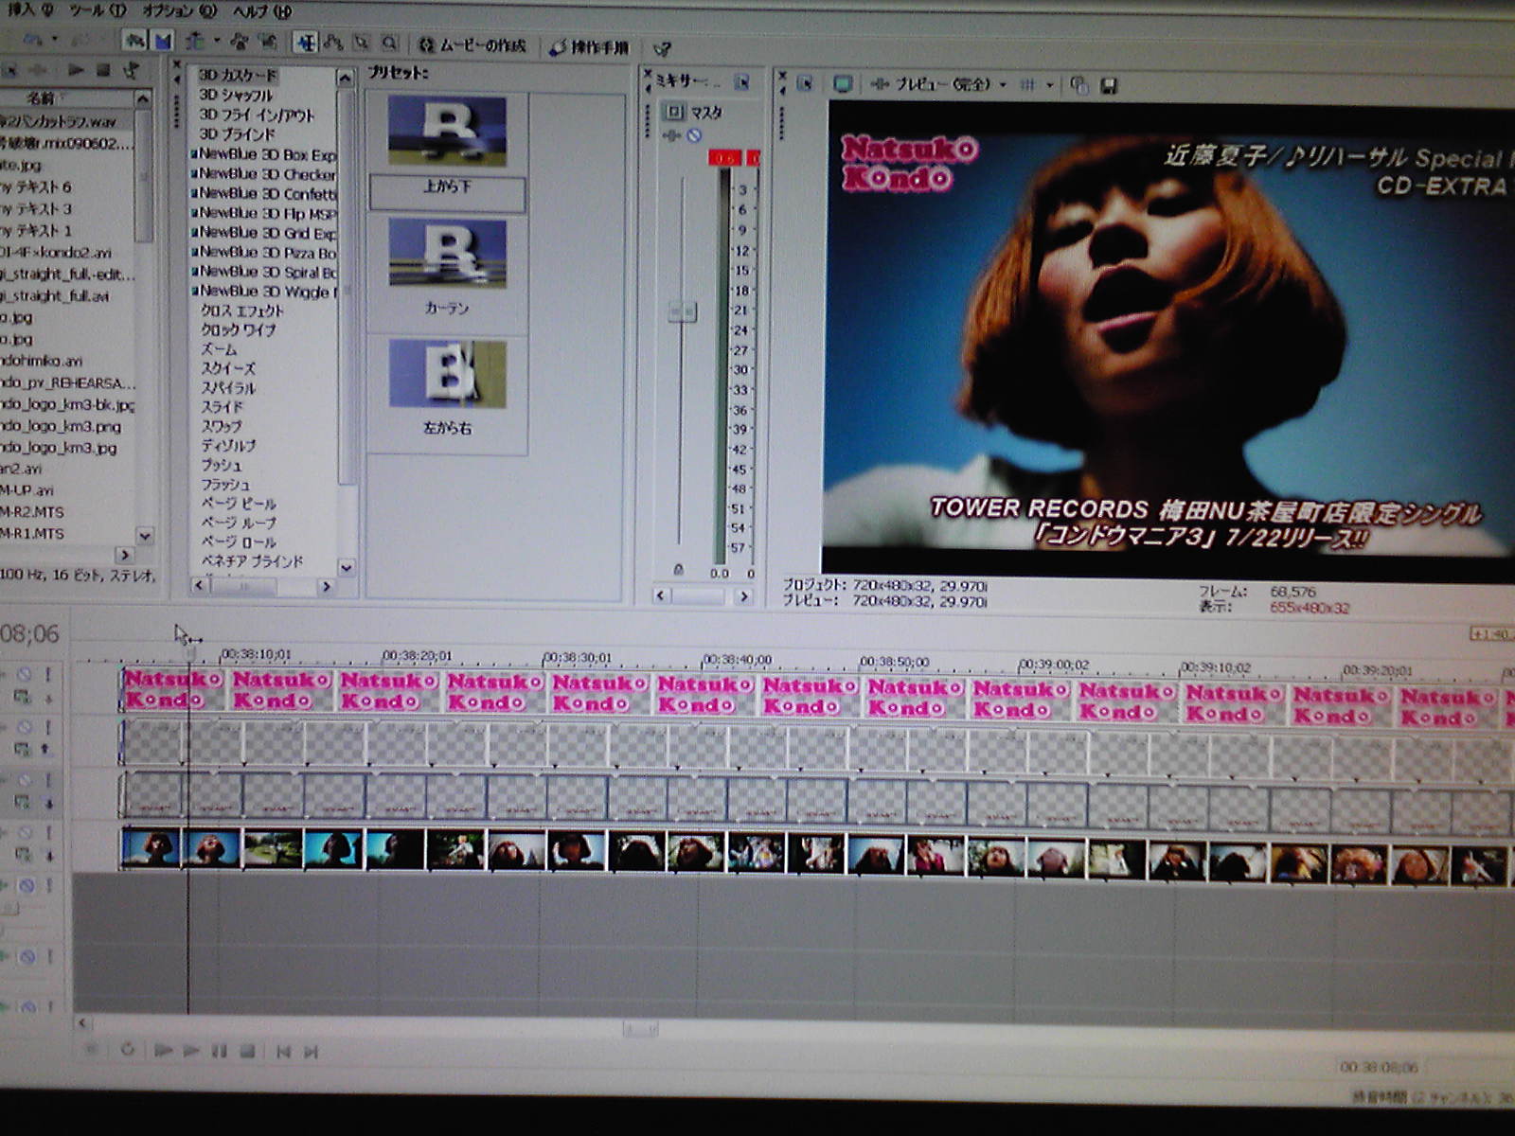Screen dimensions: 1515x1136
Task: Click the video preview properties icon
Action: tap(805, 84)
